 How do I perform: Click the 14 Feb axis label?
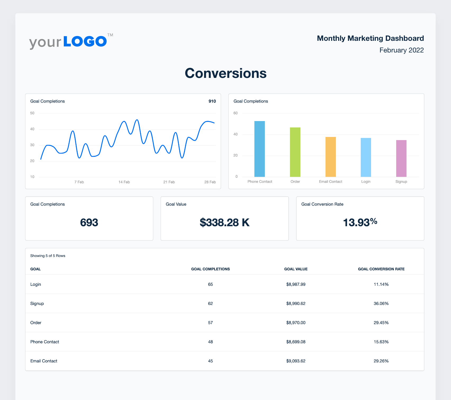124,182
